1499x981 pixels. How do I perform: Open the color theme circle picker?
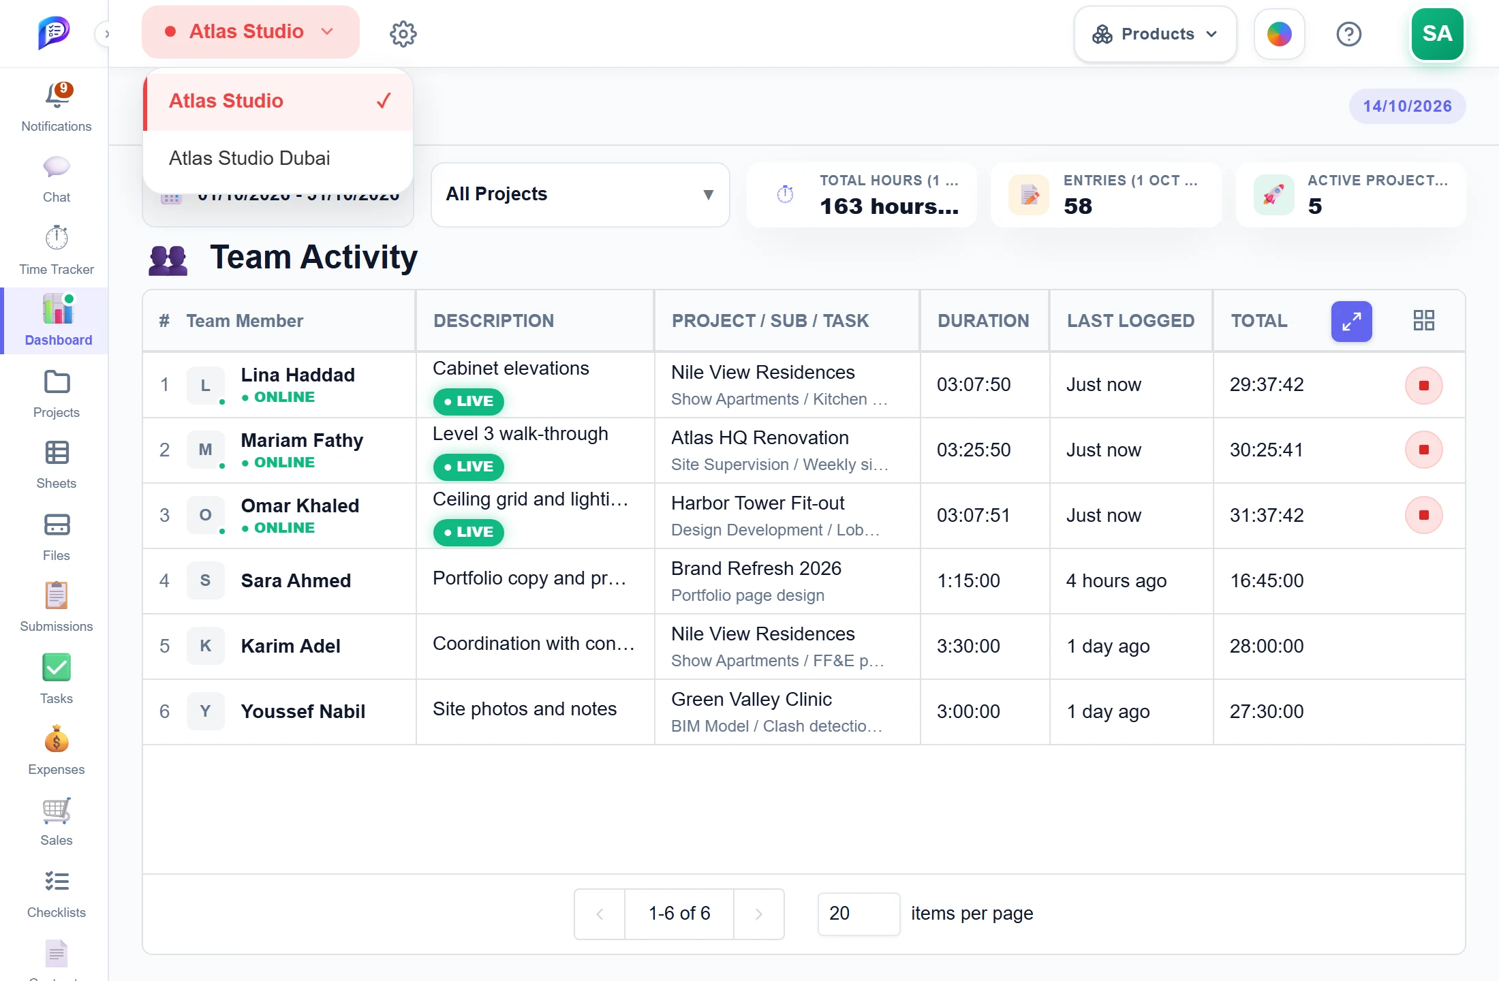coord(1280,34)
